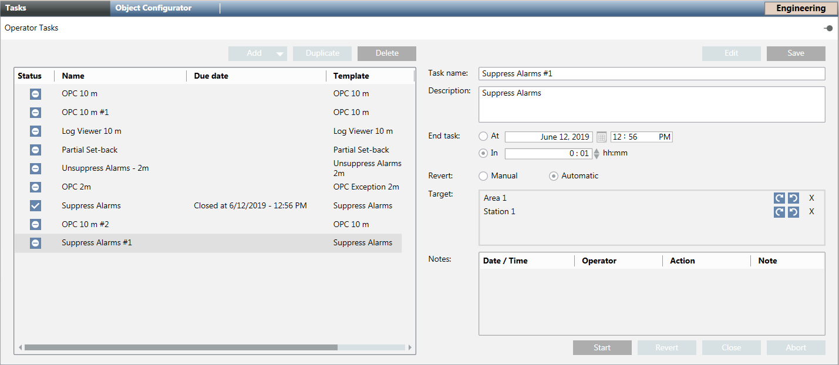The height and width of the screenshot is (365, 839).
Task: Click the Delete button
Action: tap(387, 53)
